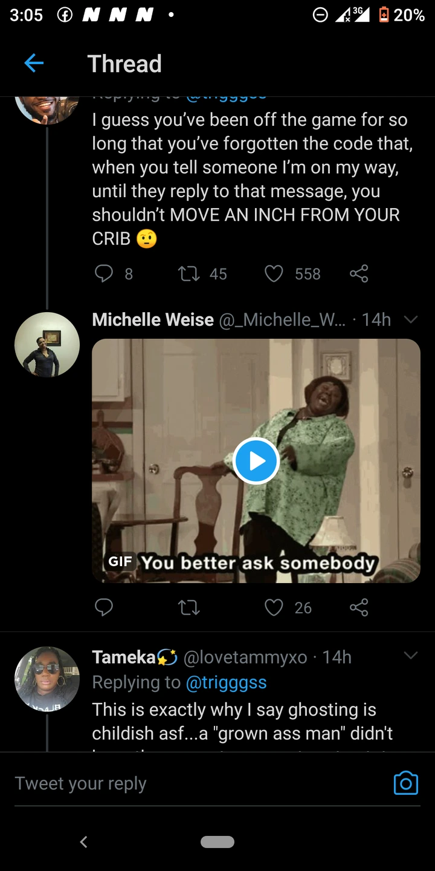This screenshot has width=435, height=871.
Task: Retweet Michelle Weise's GIF tweet
Action: (x=188, y=607)
